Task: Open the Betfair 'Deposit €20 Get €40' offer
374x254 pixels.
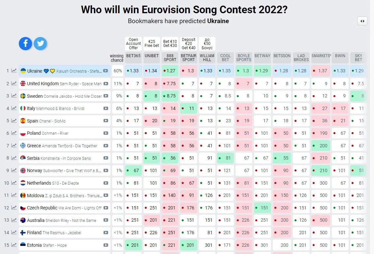Action: click(x=189, y=44)
